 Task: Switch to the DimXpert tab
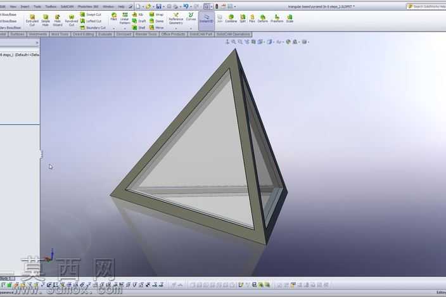tap(124, 34)
